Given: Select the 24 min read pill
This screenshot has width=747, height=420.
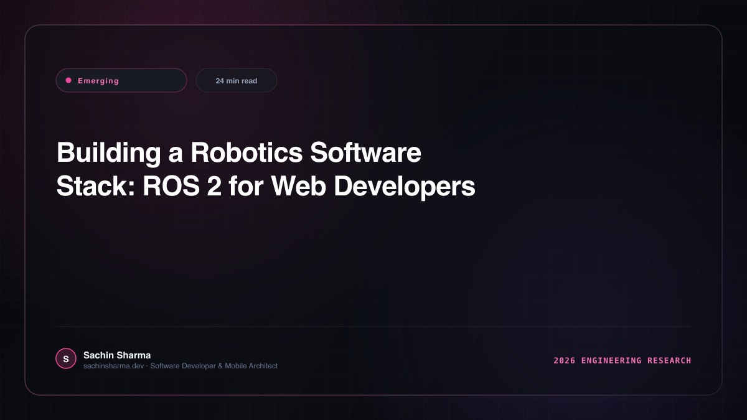Looking at the screenshot, I should coord(237,80).
